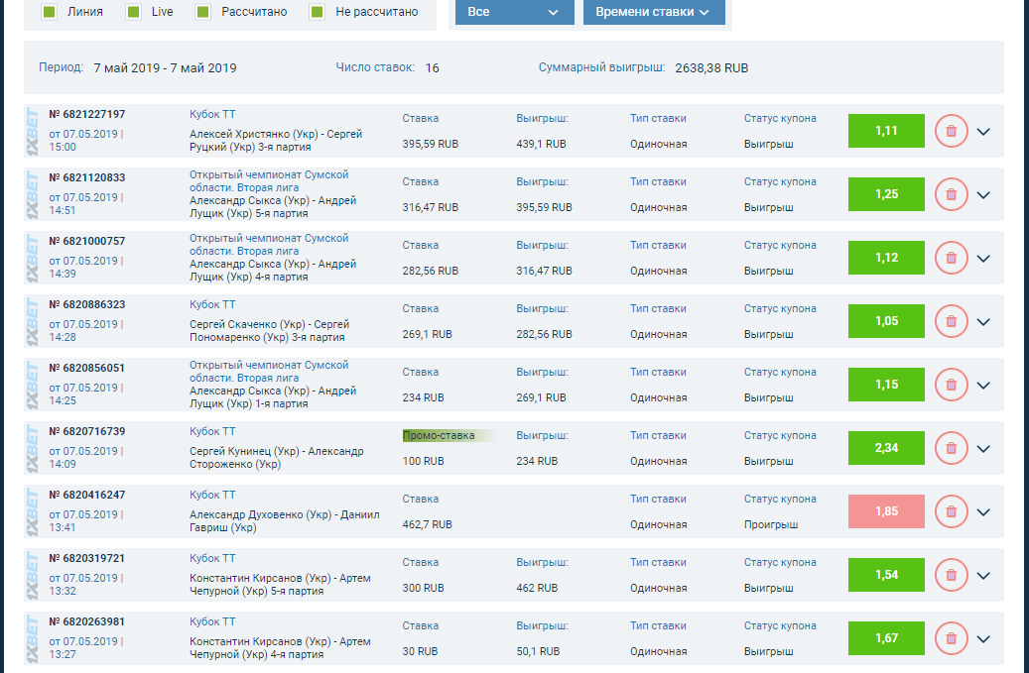
Task: Click the red 1,85 odds box
Action: [886, 511]
